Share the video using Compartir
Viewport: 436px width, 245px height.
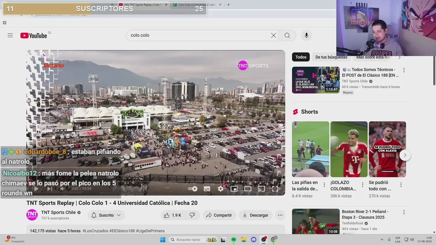pos(220,215)
